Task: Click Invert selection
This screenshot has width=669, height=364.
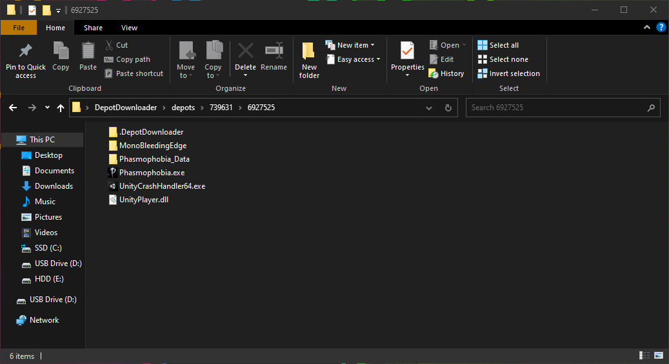Action: coord(508,73)
